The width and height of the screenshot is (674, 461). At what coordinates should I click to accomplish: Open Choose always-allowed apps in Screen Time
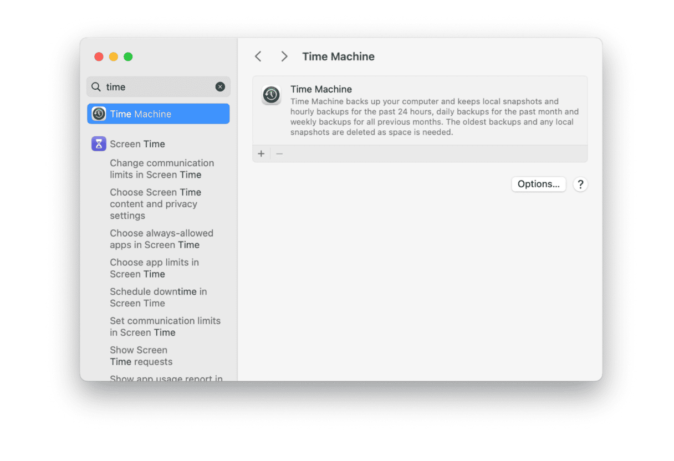(x=161, y=239)
